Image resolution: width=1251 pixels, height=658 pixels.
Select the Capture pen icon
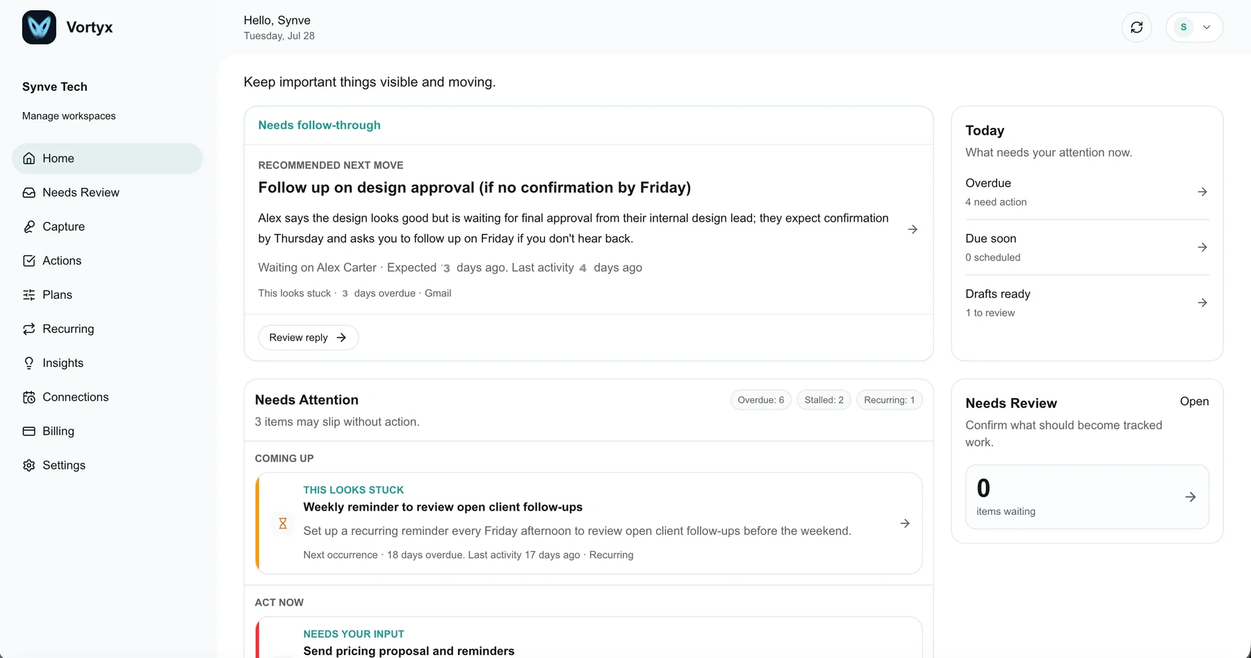point(29,227)
